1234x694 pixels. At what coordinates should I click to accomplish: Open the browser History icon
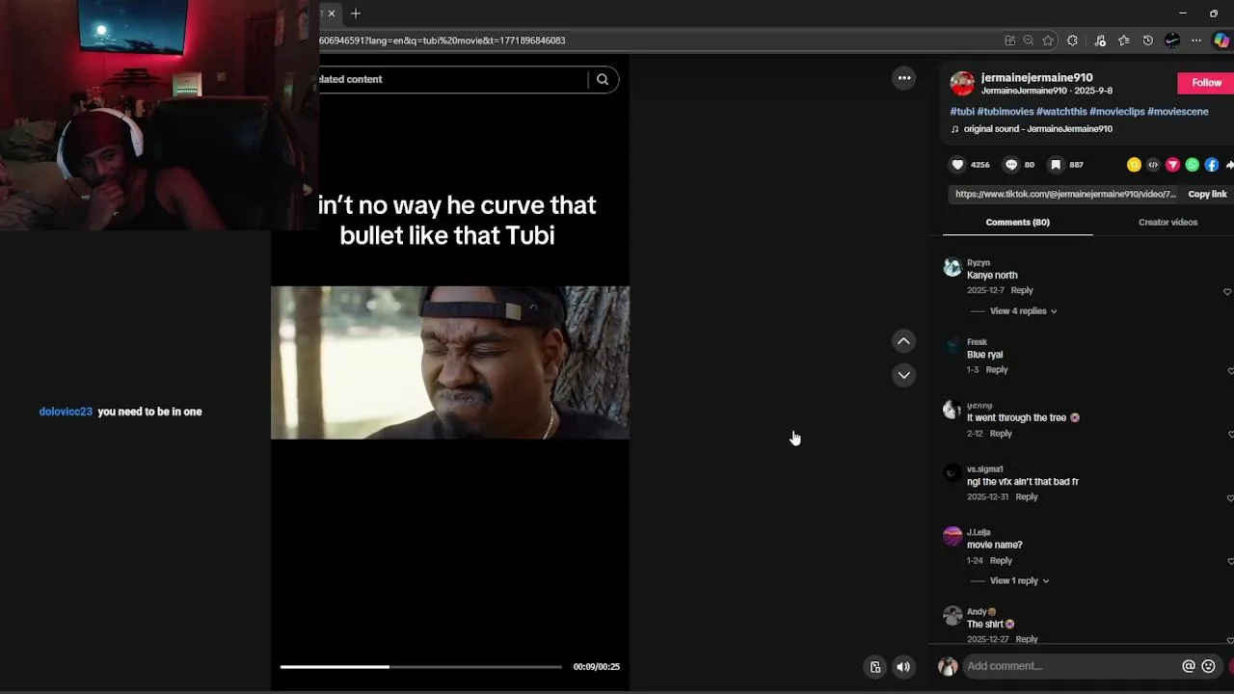(1147, 40)
